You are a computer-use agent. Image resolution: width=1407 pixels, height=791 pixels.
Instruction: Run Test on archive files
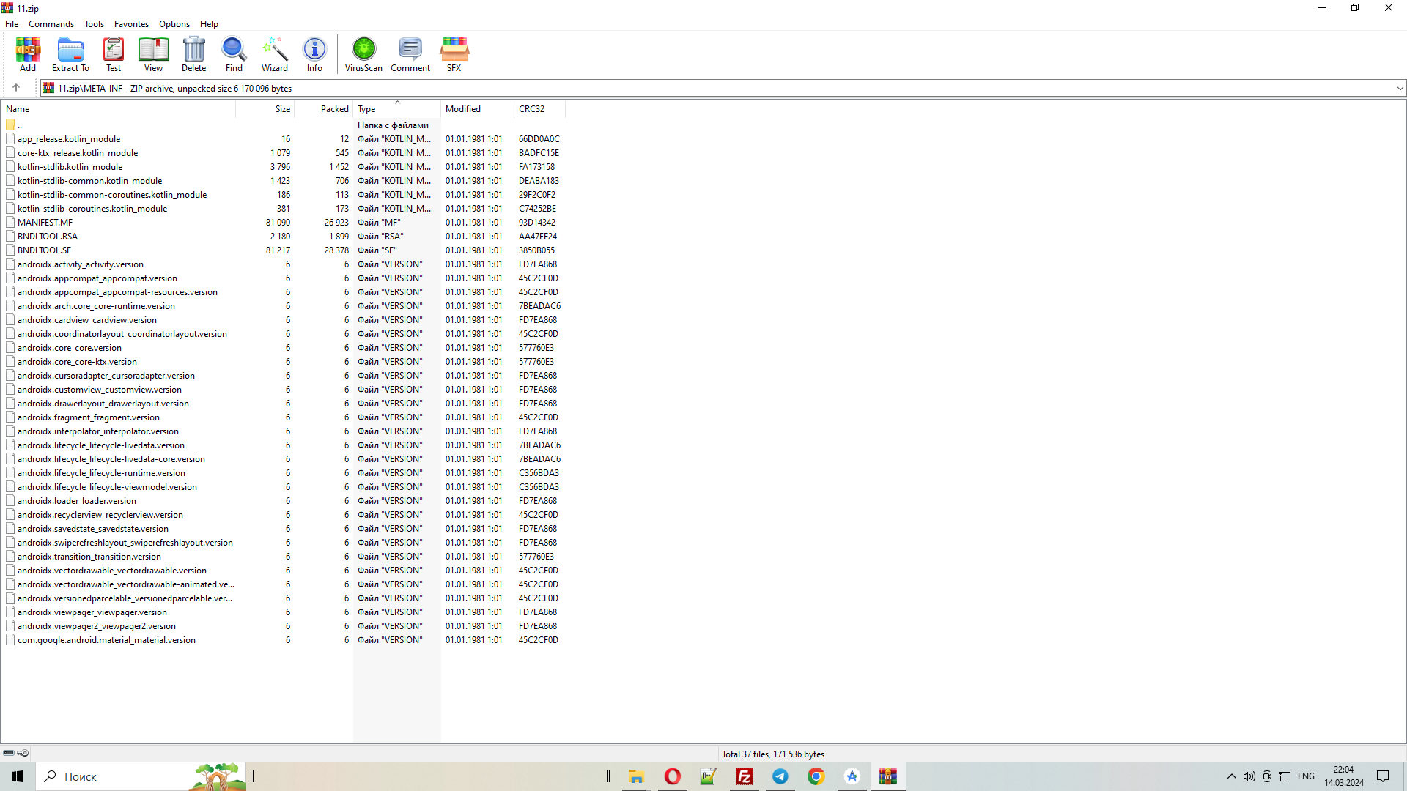pos(114,54)
